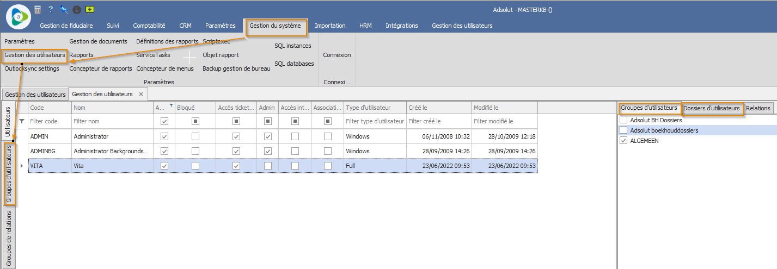
Task: Sort by the Code column header
Action: [50, 108]
